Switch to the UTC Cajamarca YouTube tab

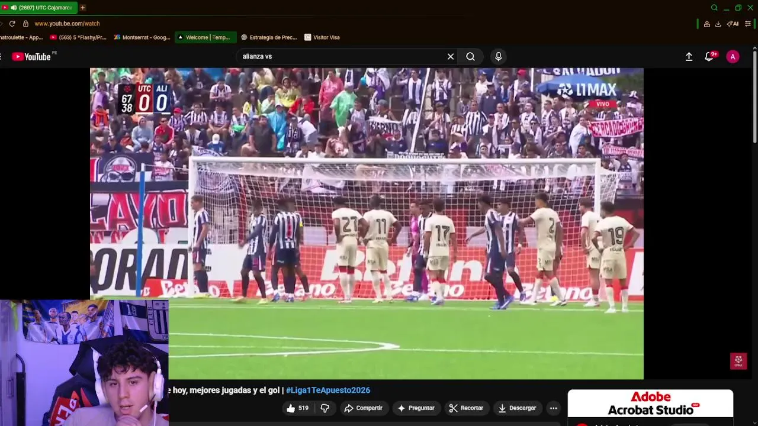39,8
